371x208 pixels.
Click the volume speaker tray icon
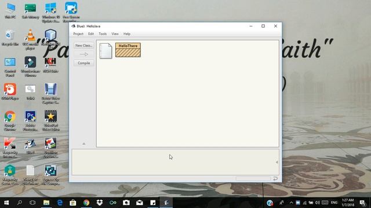[x=318, y=203]
